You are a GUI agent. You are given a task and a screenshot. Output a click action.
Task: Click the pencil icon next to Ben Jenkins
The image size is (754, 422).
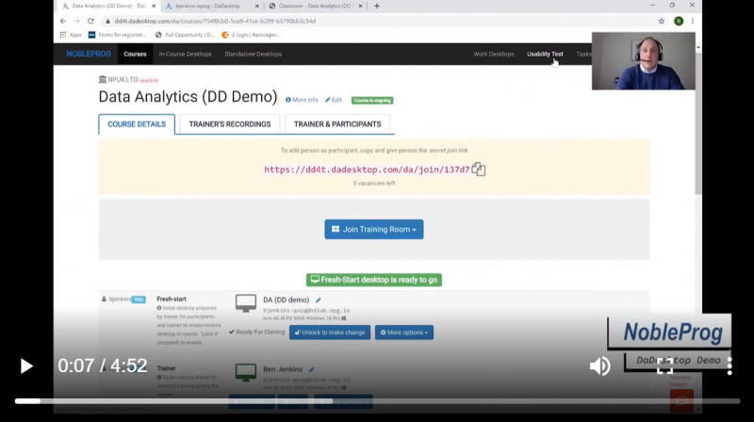tap(311, 369)
